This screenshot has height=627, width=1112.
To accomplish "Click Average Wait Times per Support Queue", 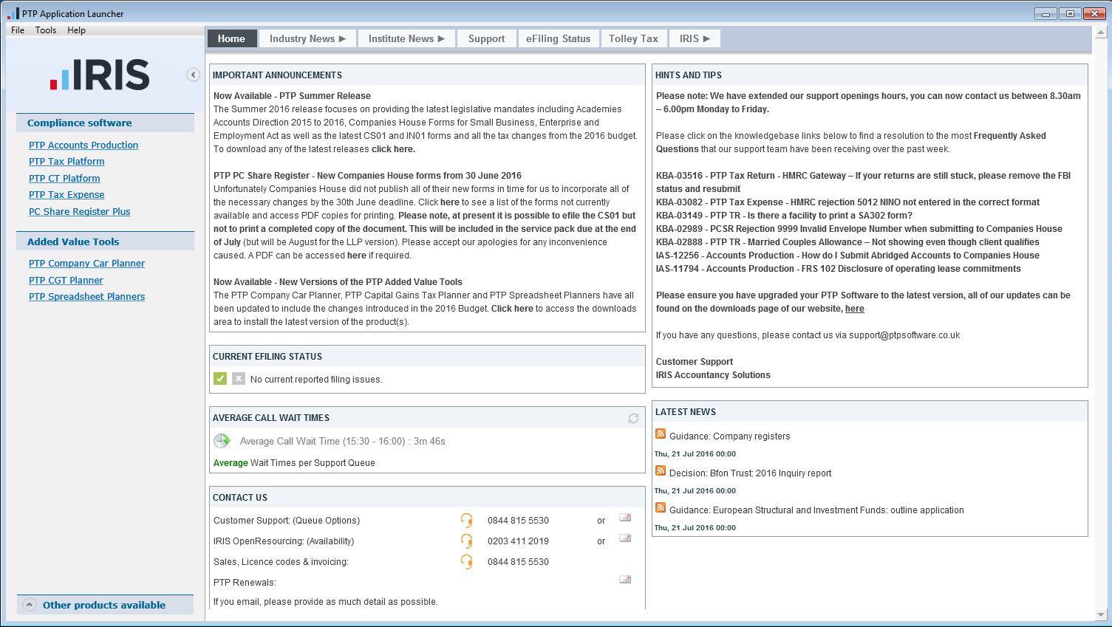I will point(294,463).
